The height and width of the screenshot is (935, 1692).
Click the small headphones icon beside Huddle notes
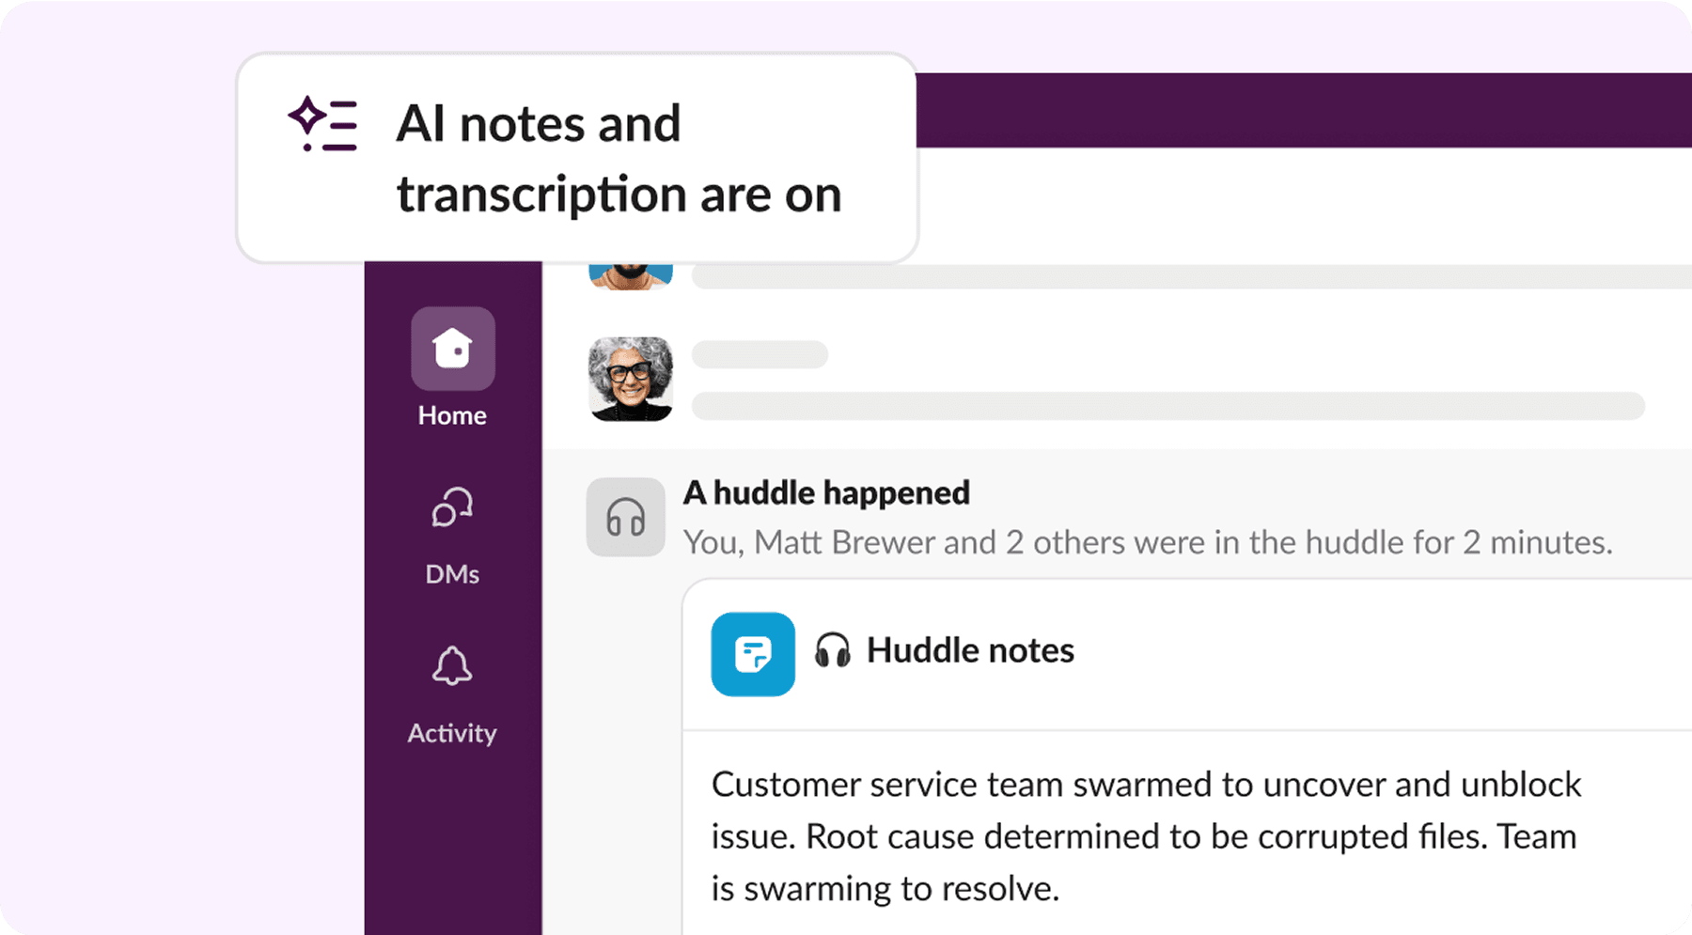pos(832,650)
